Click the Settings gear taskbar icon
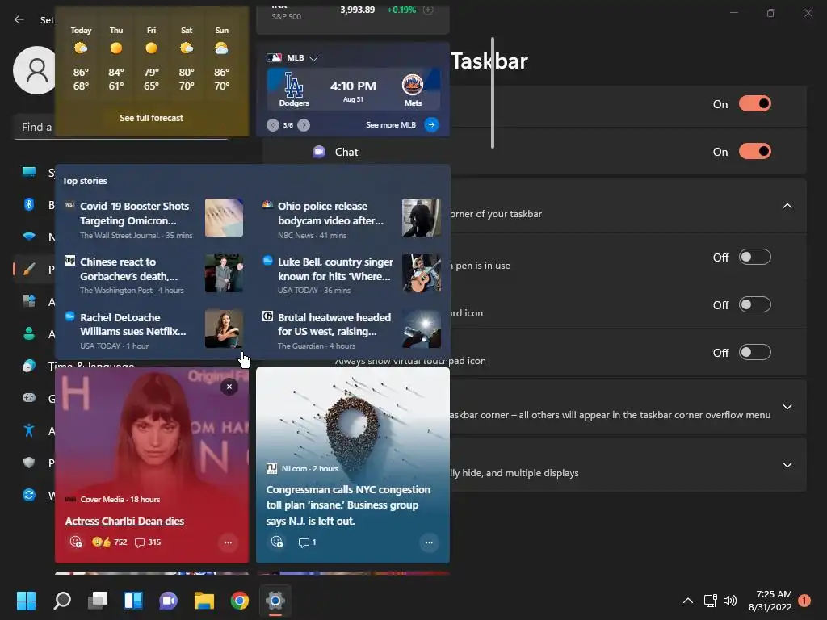Screen dimensions: 827x620 pos(275,601)
